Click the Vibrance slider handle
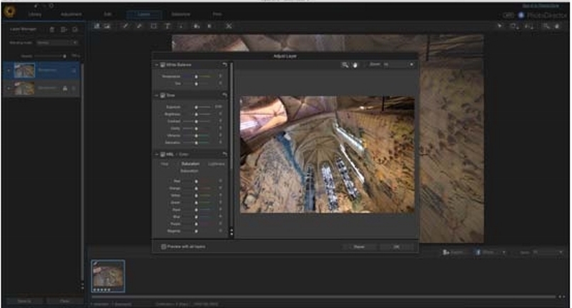The image size is (572, 308). point(196,136)
